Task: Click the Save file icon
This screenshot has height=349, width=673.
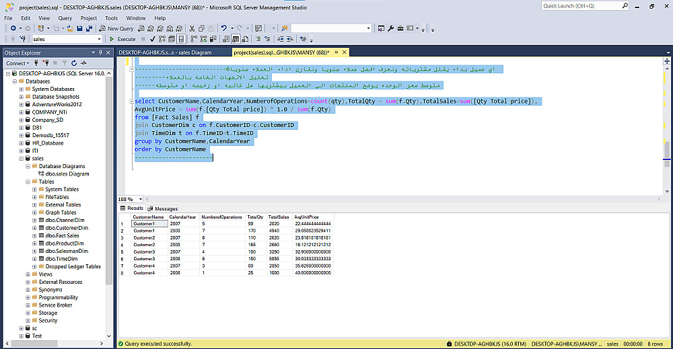Action: coord(79,28)
